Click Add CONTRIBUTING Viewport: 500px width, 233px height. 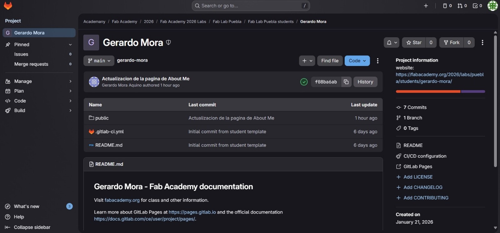(426, 198)
